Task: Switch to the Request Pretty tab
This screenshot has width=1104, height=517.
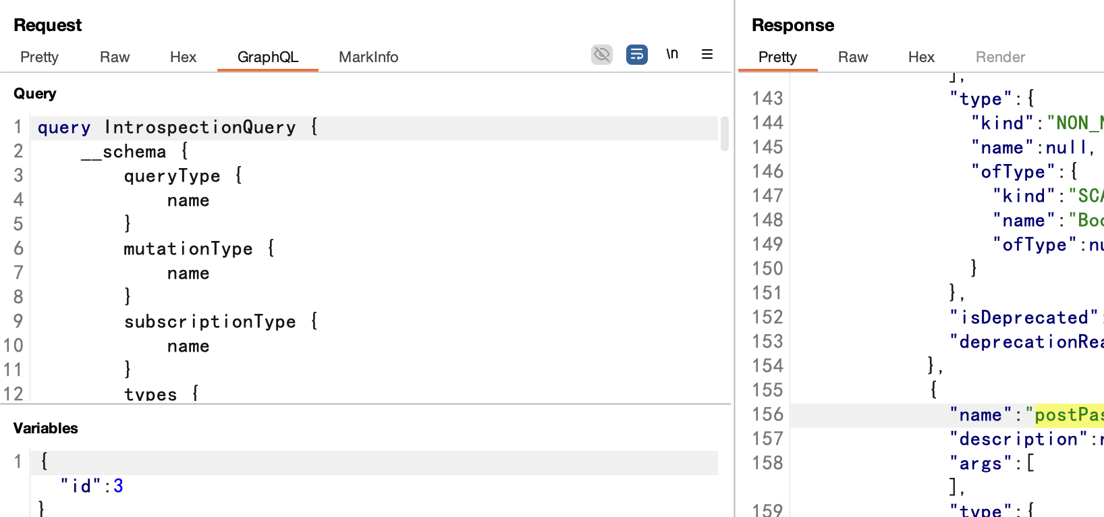Action: click(39, 57)
